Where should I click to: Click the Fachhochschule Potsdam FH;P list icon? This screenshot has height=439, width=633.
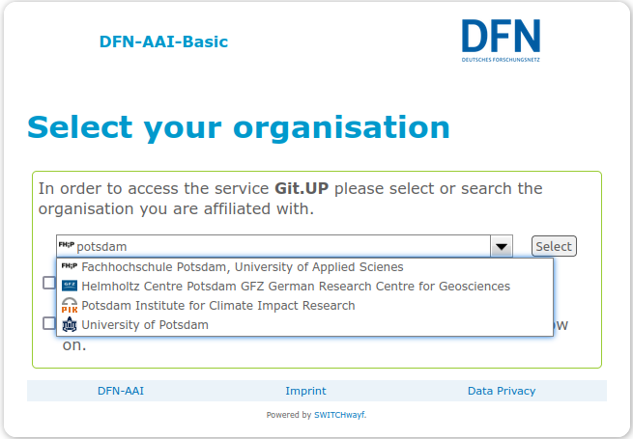pyautogui.click(x=70, y=265)
